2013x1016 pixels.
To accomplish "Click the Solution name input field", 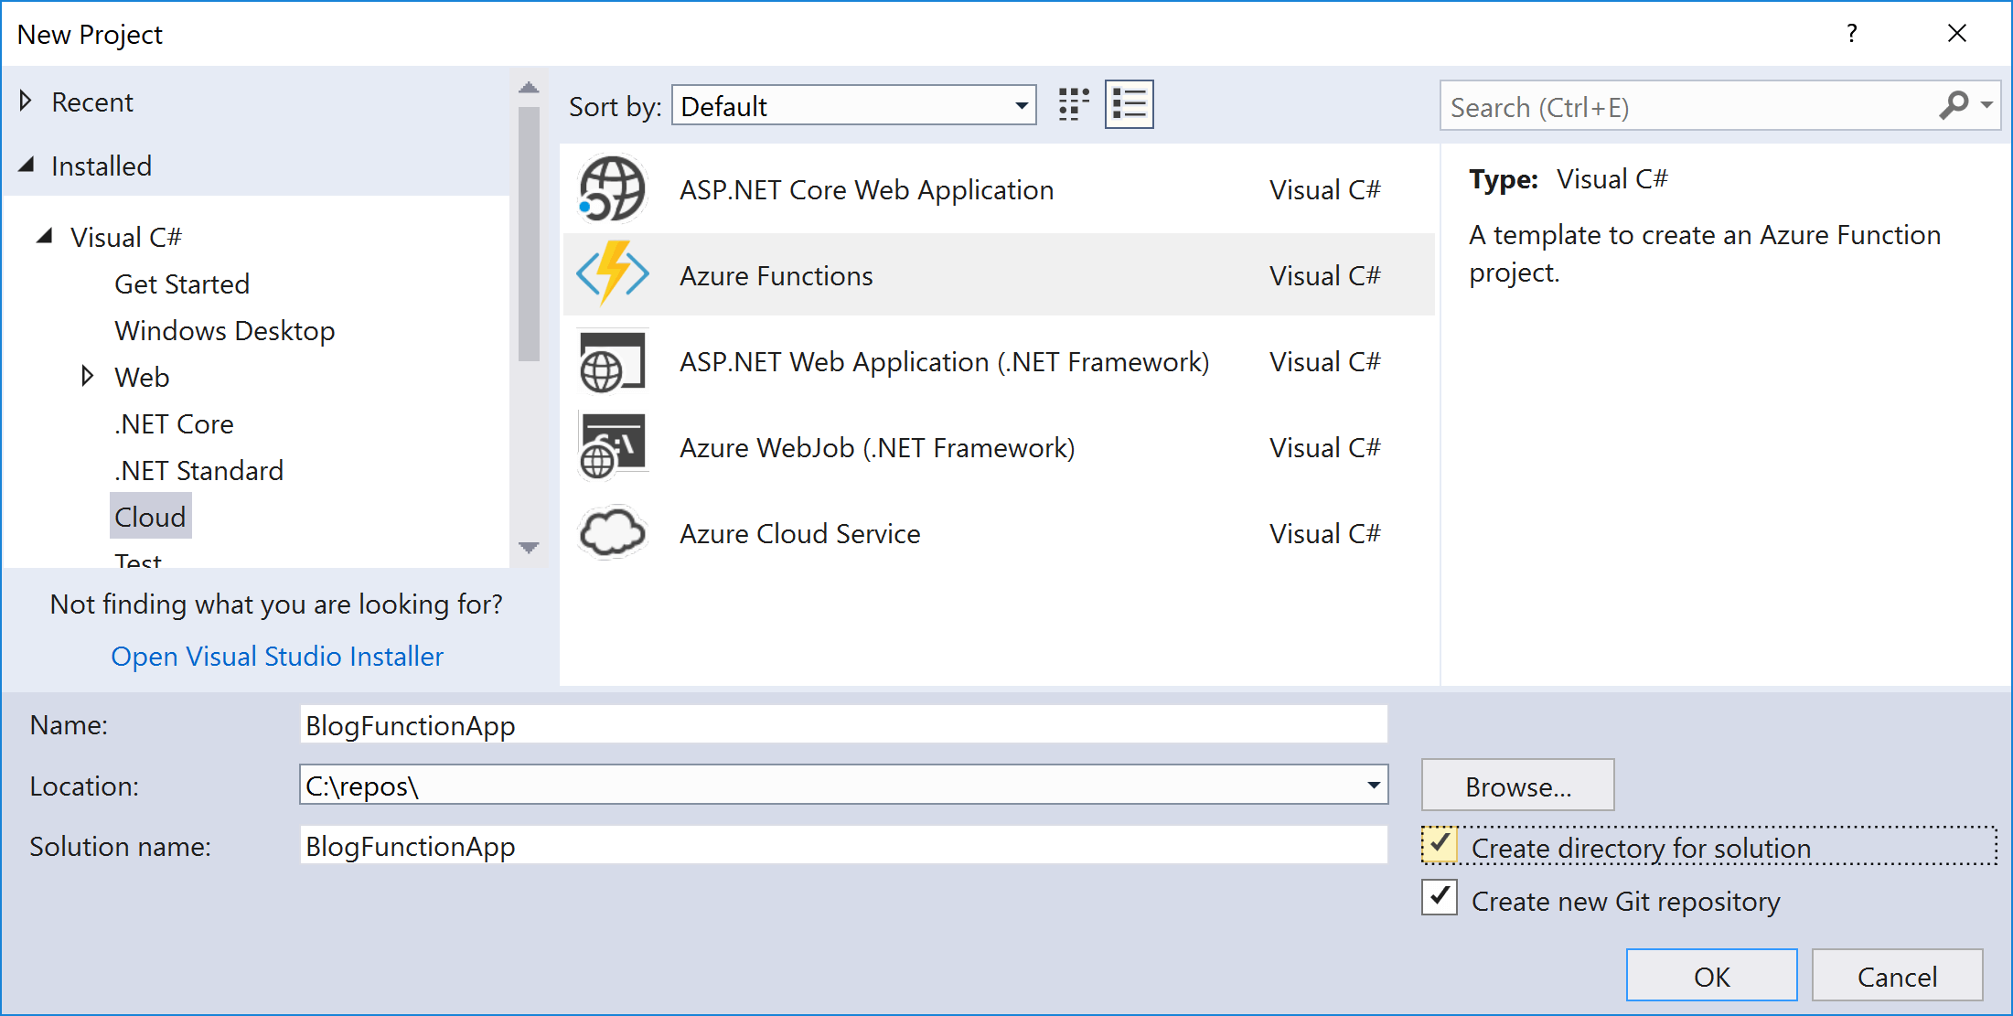I will [x=843, y=845].
